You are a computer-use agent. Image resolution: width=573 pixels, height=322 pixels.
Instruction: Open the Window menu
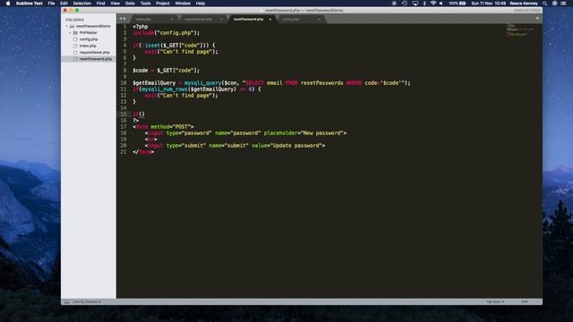point(183,4)
